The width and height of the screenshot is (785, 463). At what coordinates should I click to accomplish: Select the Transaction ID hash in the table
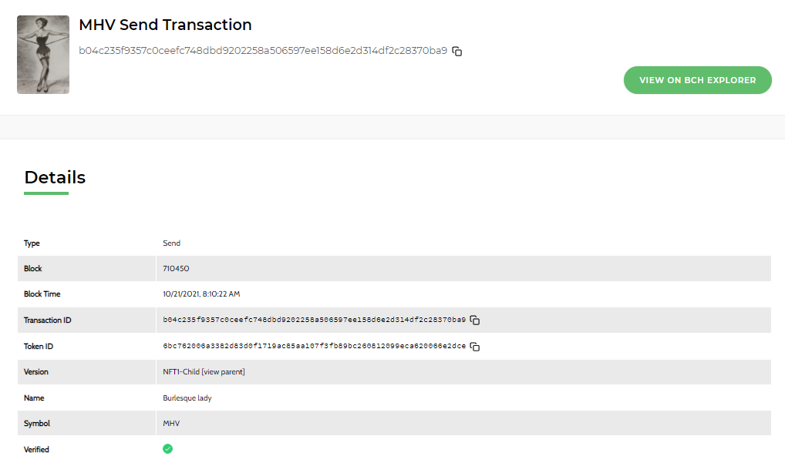point(314,320)
